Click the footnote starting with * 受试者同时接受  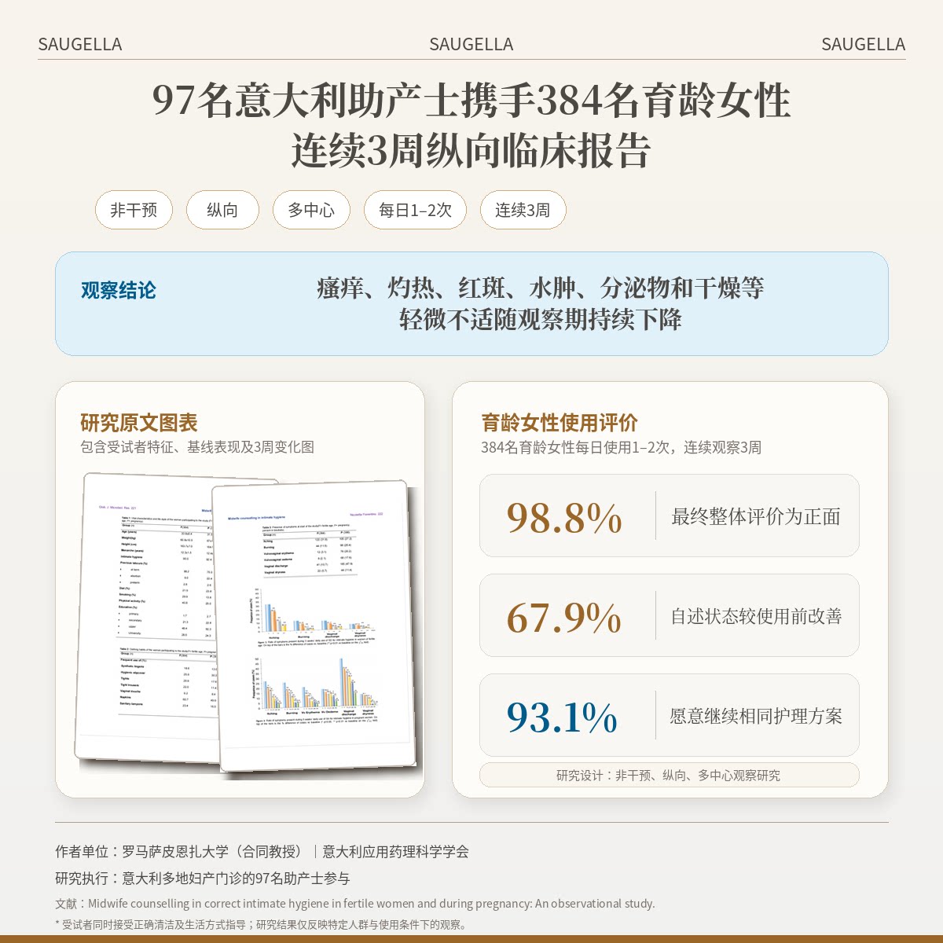tap(262, 924)
